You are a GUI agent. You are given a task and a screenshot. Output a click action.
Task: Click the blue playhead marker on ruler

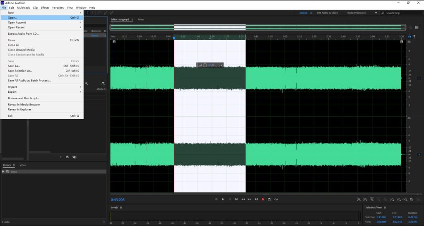tap(174, 38)
